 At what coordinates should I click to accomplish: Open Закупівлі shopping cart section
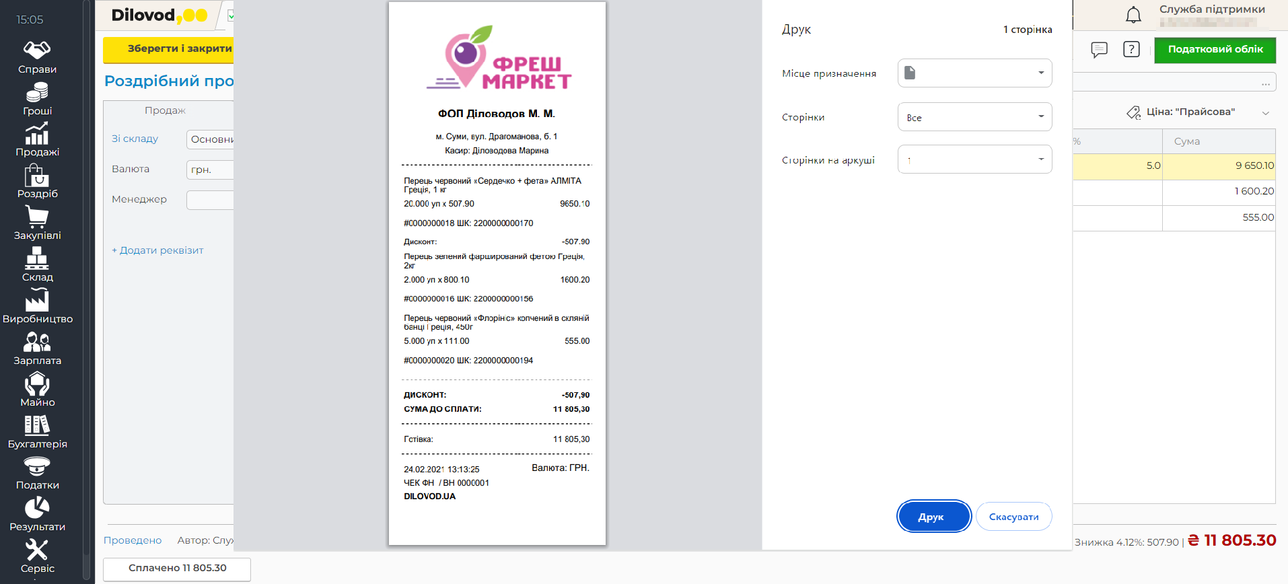click(x=37, y=223)
